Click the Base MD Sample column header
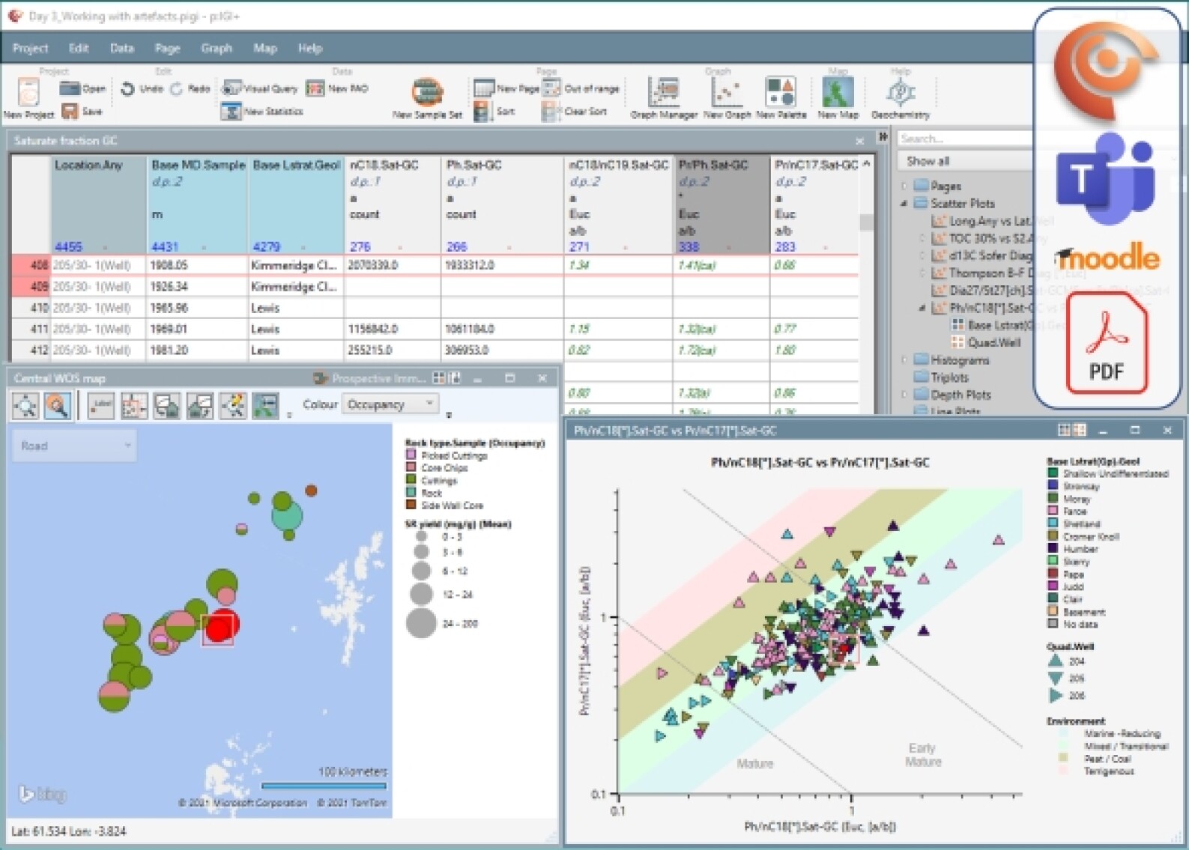Viewport: 1189px width, 850px height. tap(197, 204)
